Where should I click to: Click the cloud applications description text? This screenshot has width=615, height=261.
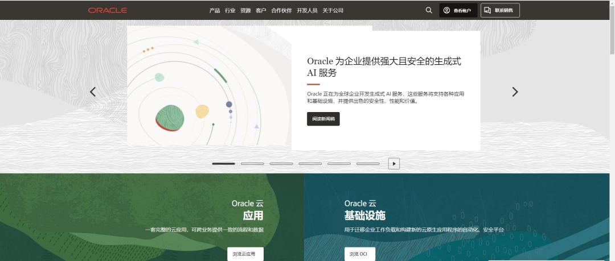coord(204,230)
